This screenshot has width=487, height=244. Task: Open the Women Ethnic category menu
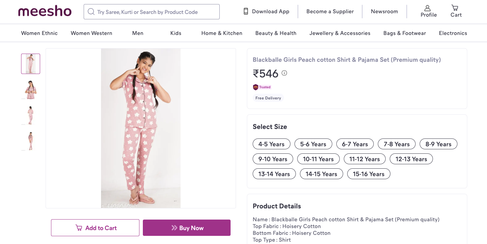pos(39,33)
